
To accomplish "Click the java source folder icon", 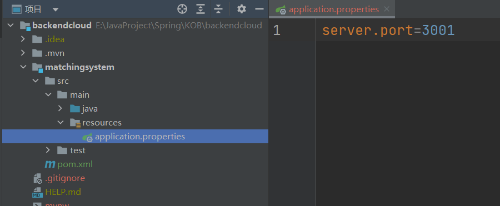I will 75,109.
